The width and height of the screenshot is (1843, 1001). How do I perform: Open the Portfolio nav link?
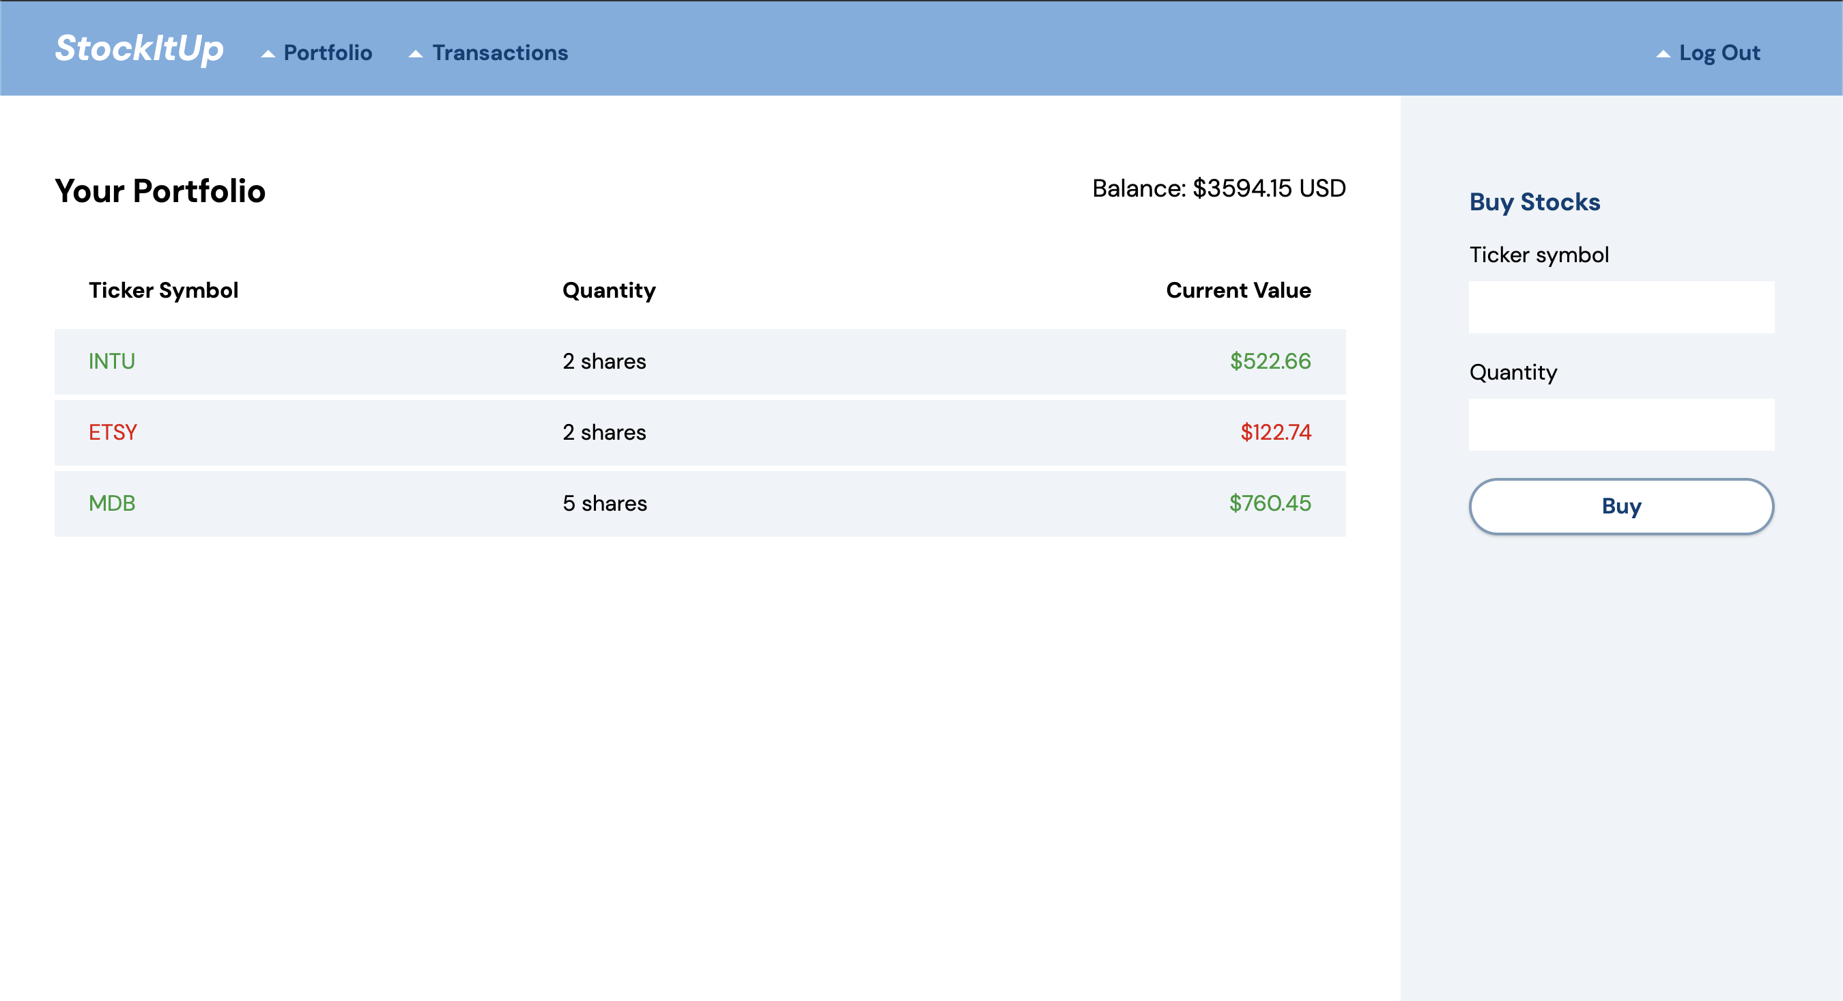coord(328,53)
